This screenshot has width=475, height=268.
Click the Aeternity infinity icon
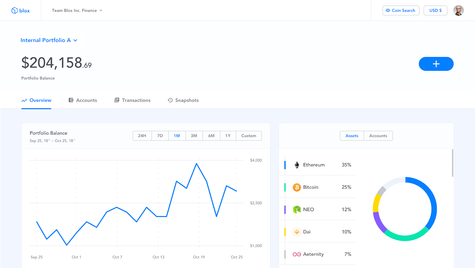(297, 254)
